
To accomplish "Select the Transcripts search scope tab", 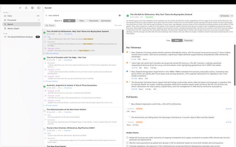I will pyautogui.click(x=94, y=21).
